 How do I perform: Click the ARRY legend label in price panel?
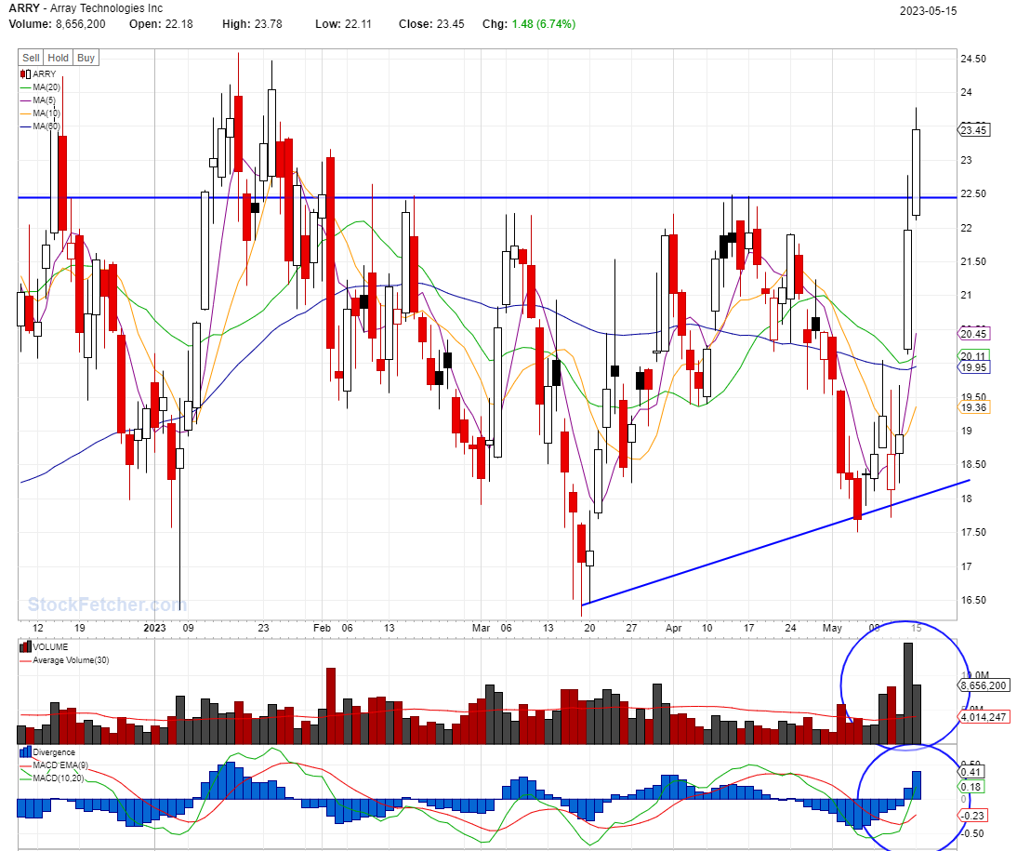point(45,74)
